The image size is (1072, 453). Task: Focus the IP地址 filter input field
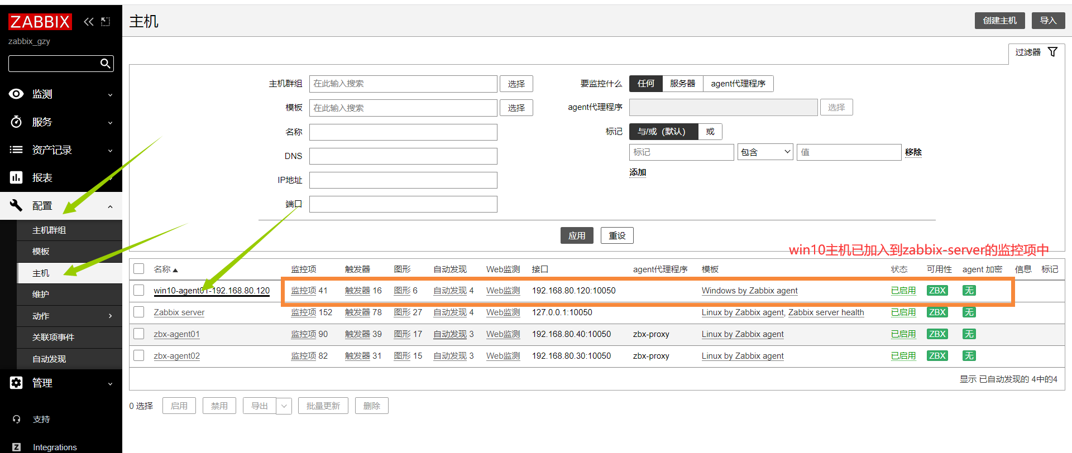click(x=403, y=180)
